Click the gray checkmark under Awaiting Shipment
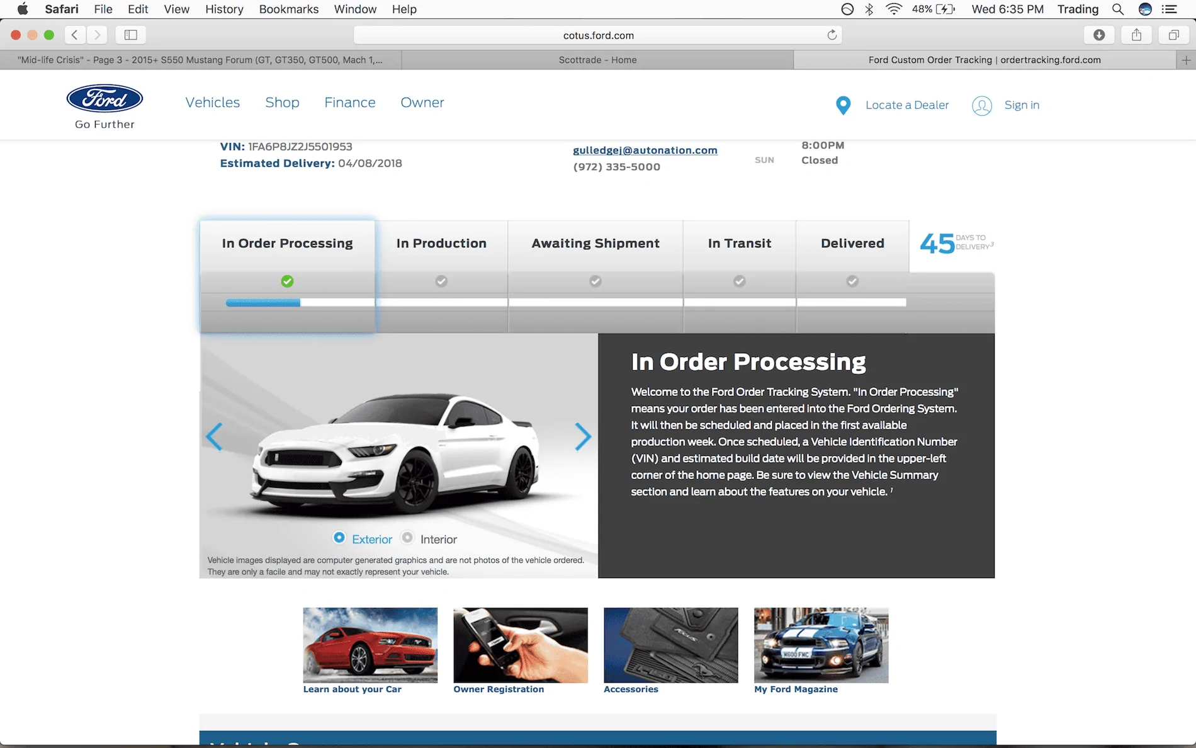Viewport: 1196px width, 748px height. pyautogui.click(x=595, y=281)
